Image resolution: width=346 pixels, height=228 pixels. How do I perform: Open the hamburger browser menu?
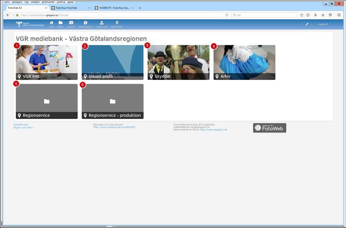click(339, 15)
